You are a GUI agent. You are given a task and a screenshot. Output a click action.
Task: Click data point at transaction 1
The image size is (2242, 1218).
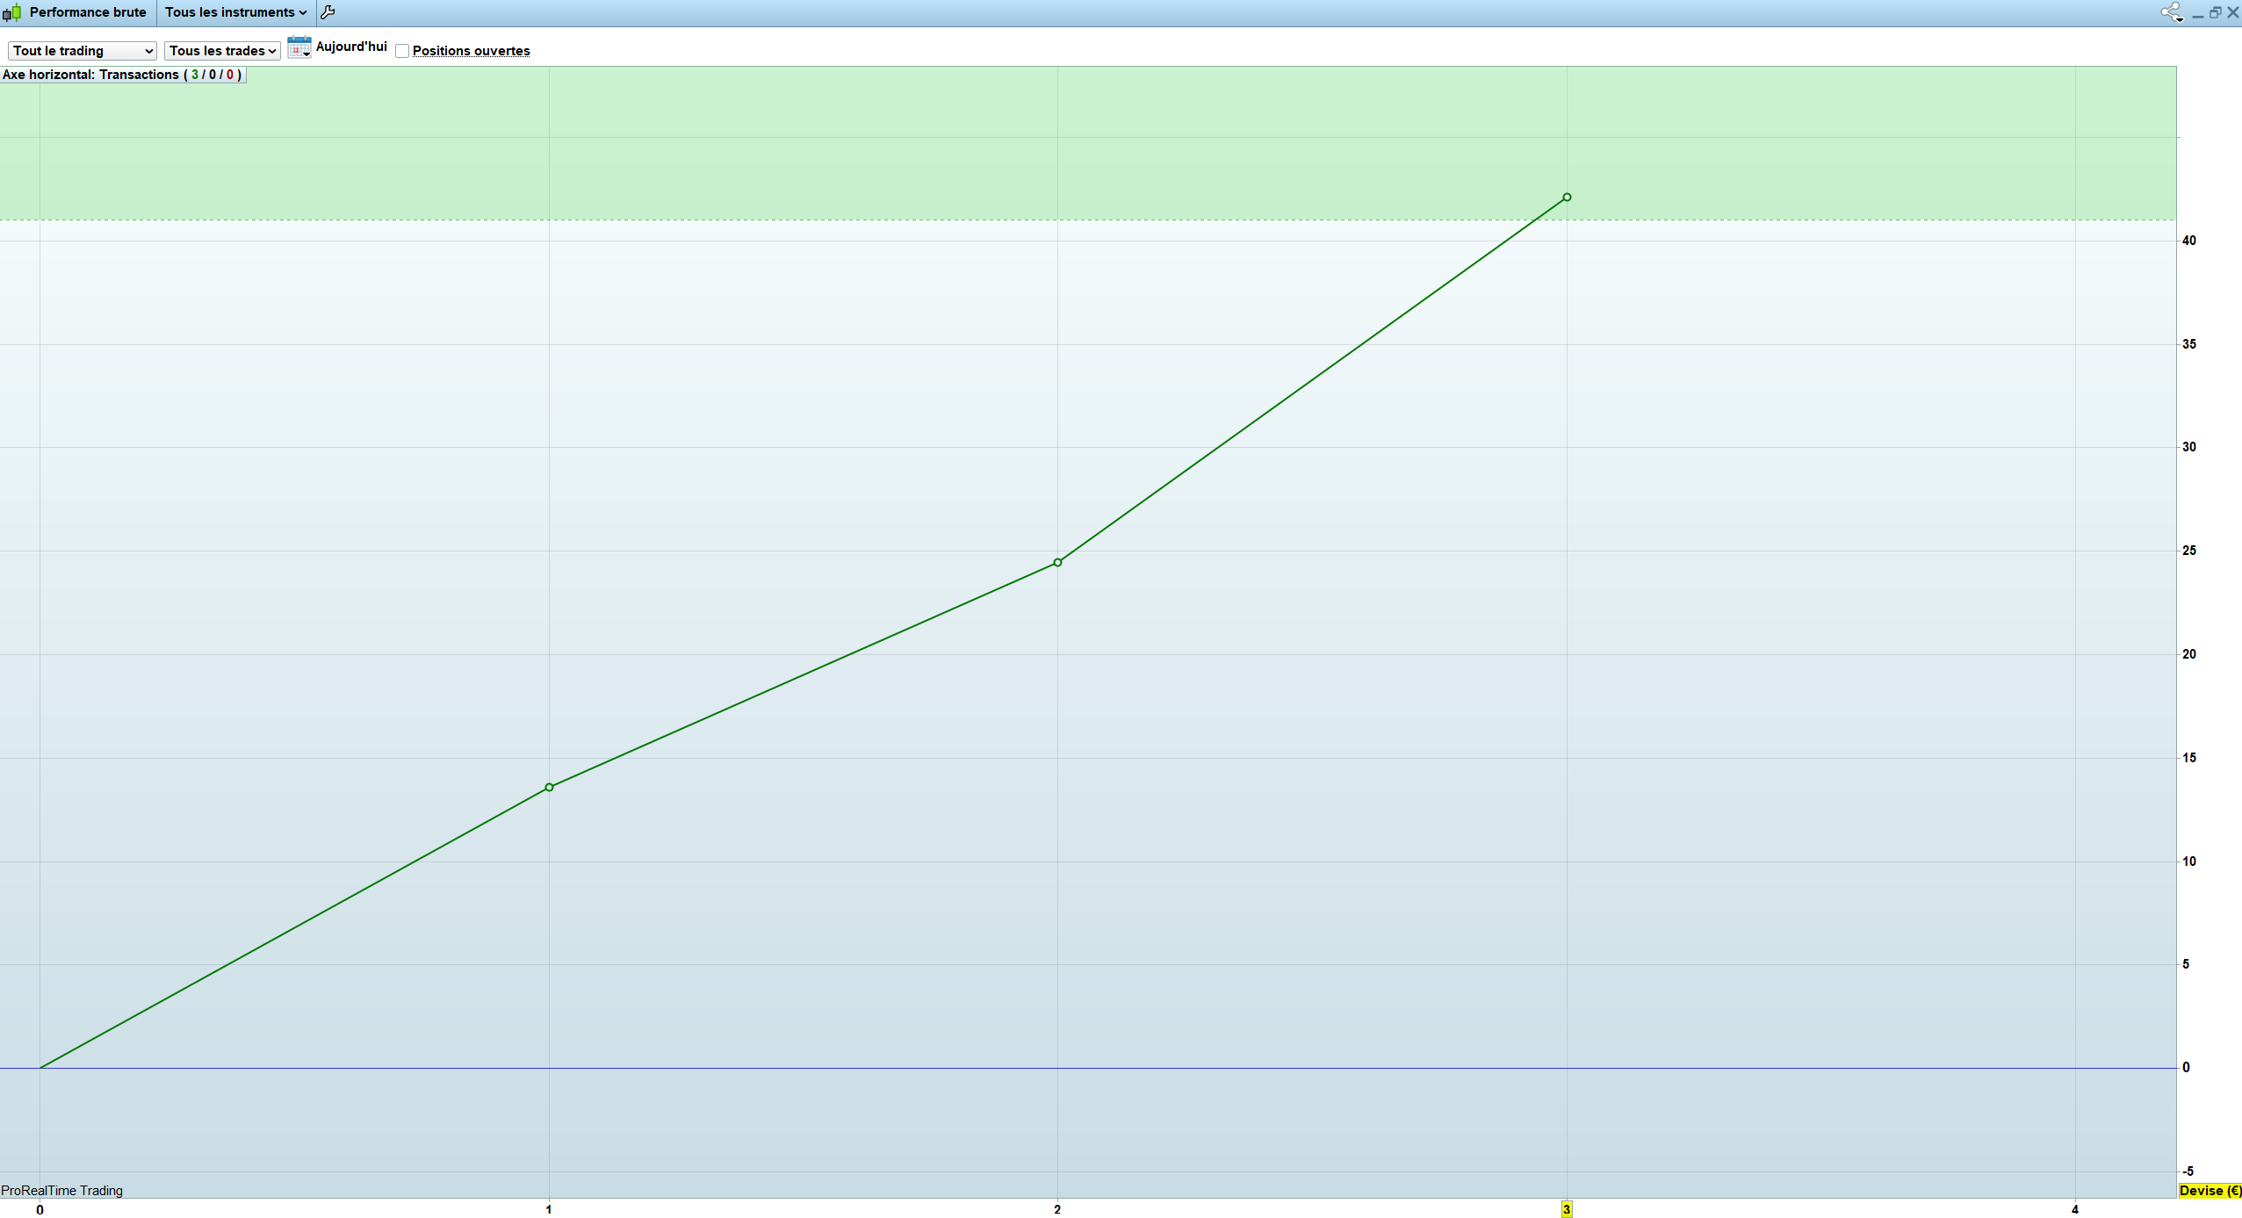click(x=549, y=787)
